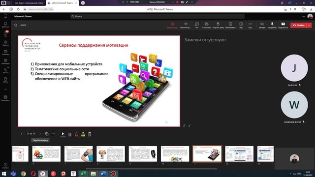
Task: Open slide 12 thumbnail
Action: (x=239, y=154)
